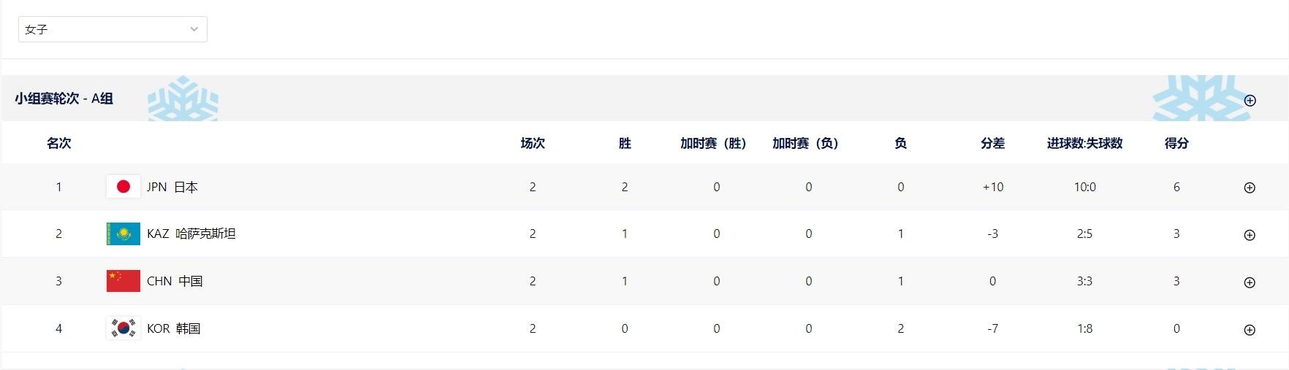Click the Kazakhstan flag icon
The image size is (1289, 370).
(x=123, y=234)
